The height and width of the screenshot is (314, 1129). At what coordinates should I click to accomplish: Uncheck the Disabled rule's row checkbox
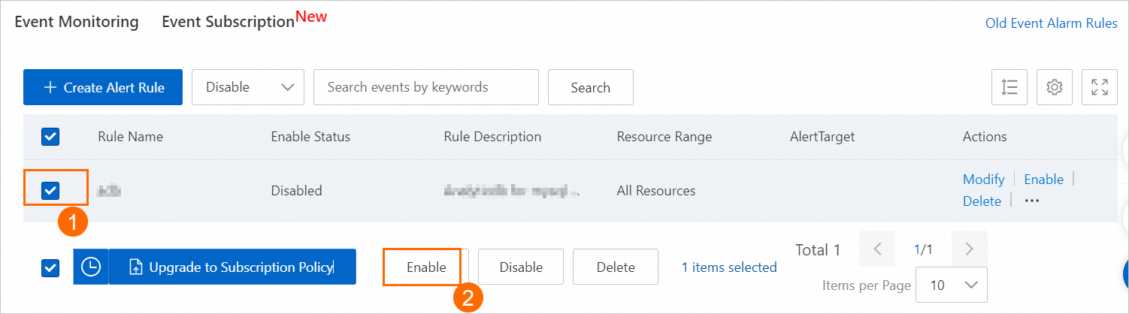pos(50,191)
